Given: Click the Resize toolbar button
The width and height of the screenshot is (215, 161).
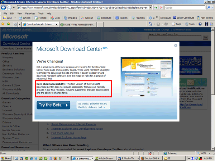Looking at the screenshot, I should click(40, 18).
